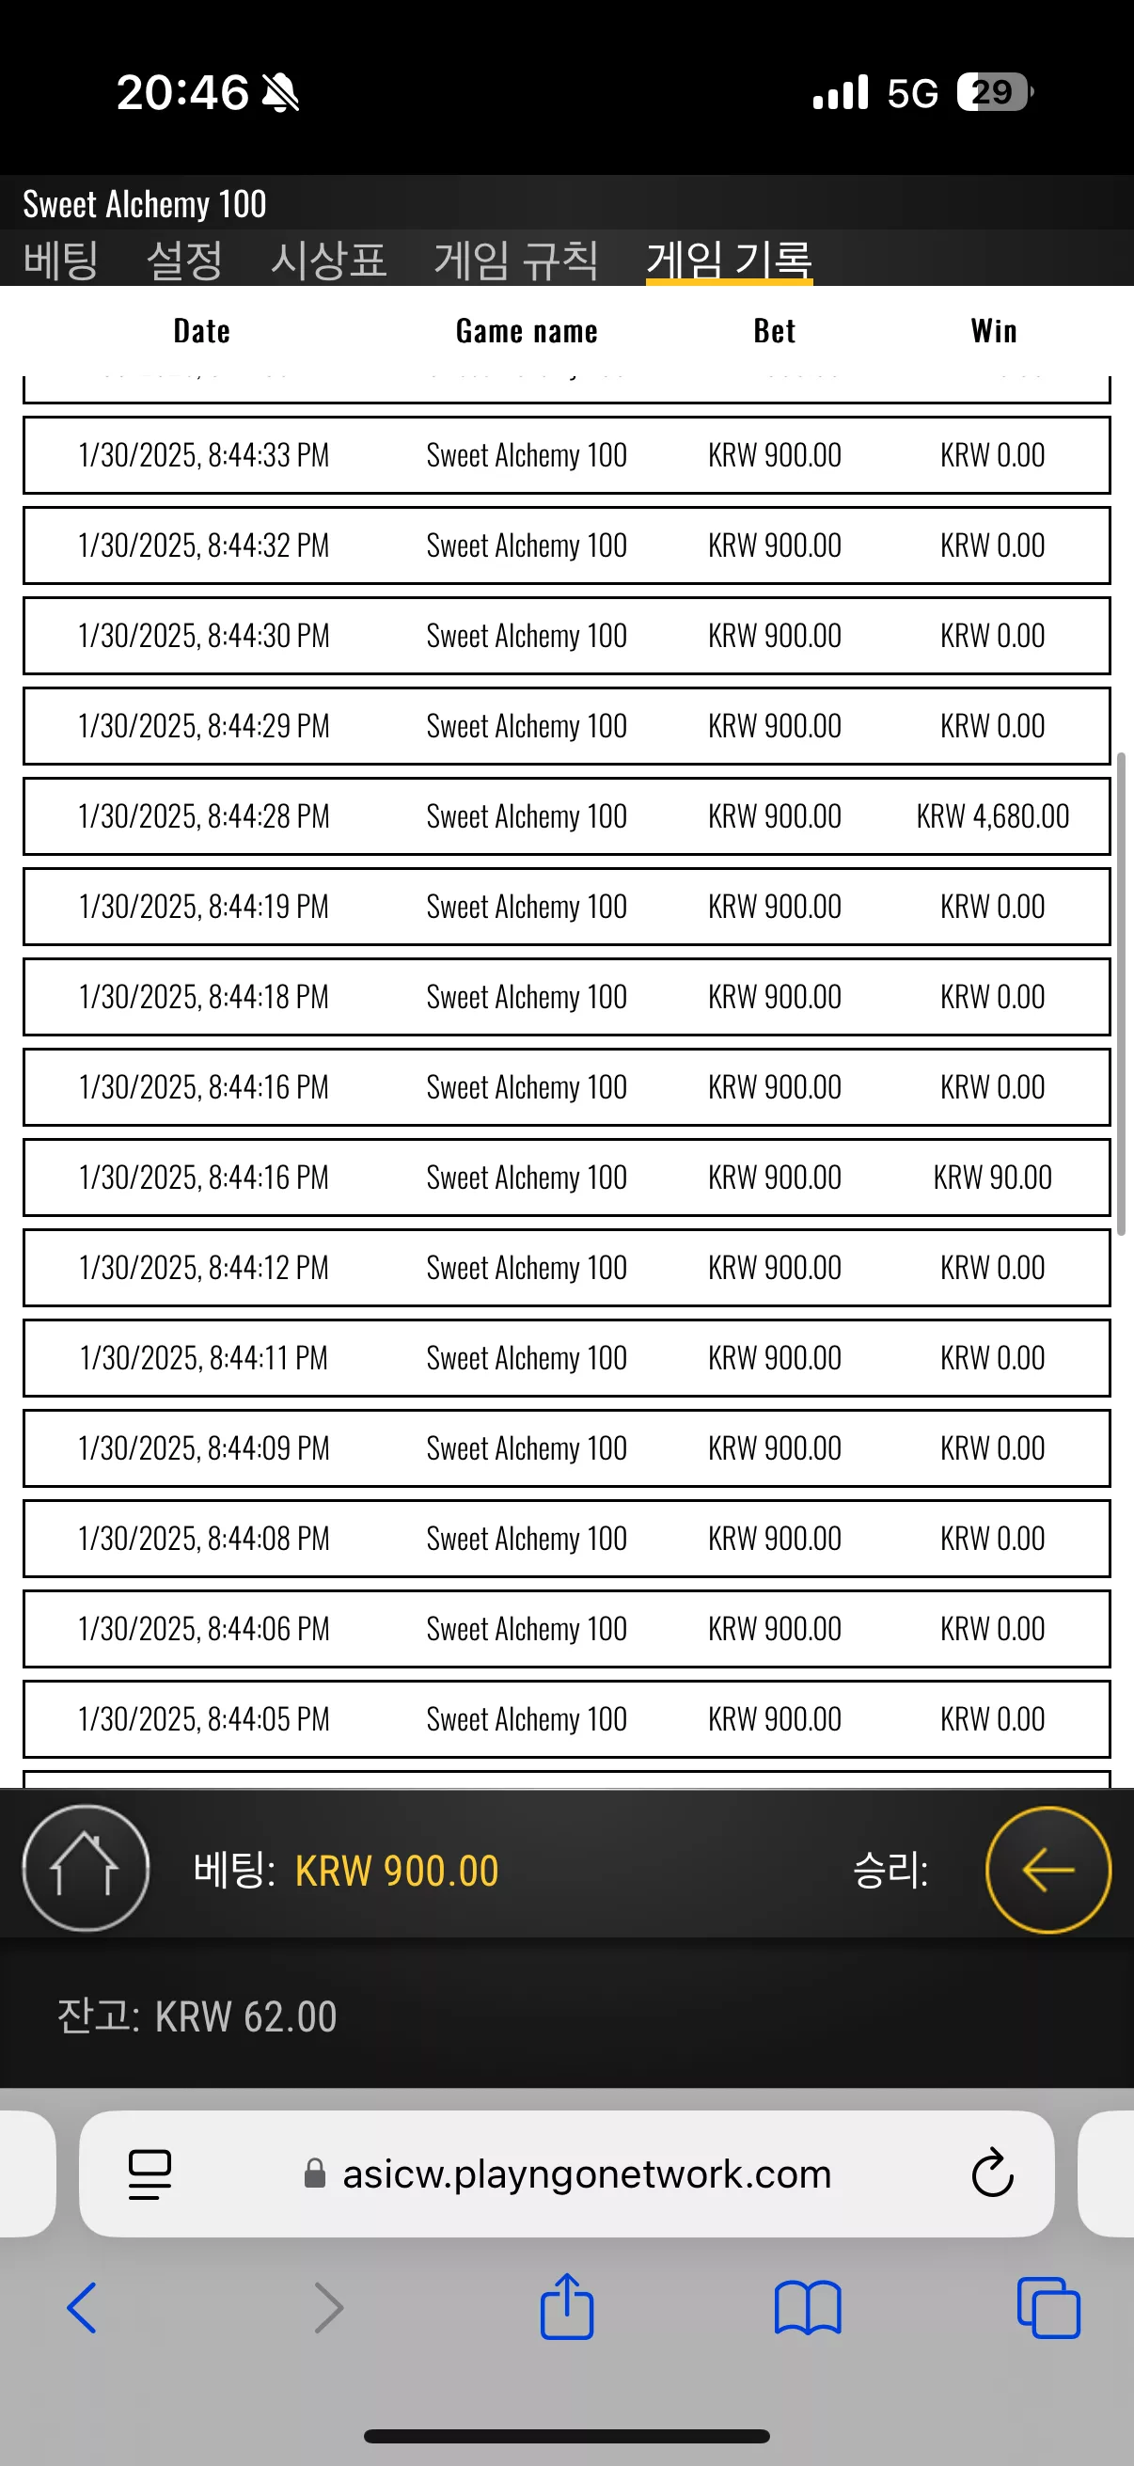
Task: Tap Safari's forward chevron
Action: (x=328, y=2307)
